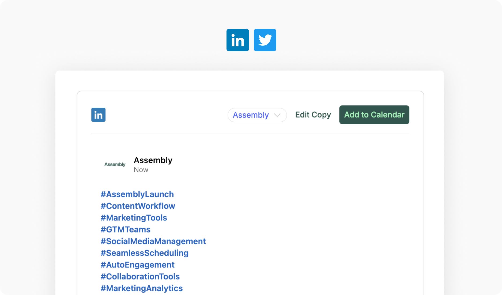
Task: Open the #ContentWorkflow hashtag
Action: click(138, 206)
